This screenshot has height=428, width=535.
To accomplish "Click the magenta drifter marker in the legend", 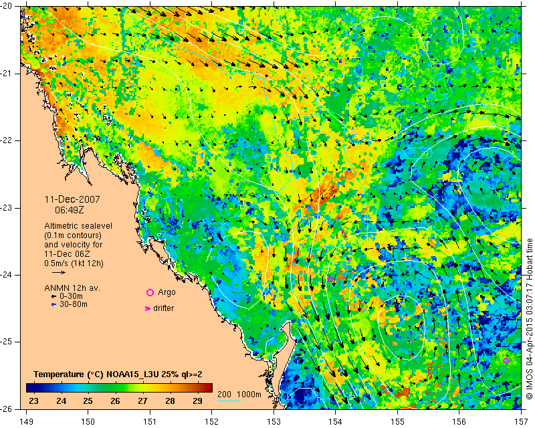I will (x=148, y=308).
